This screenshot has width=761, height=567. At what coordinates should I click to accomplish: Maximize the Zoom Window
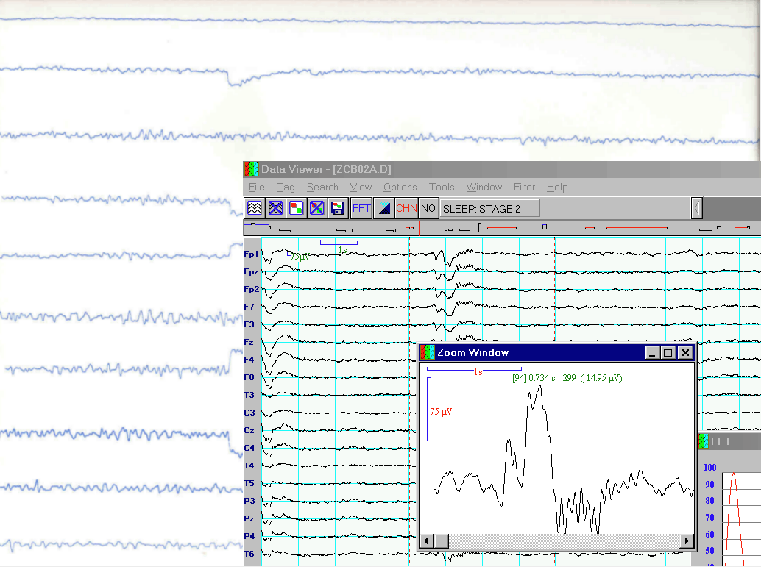coord(668,353)
